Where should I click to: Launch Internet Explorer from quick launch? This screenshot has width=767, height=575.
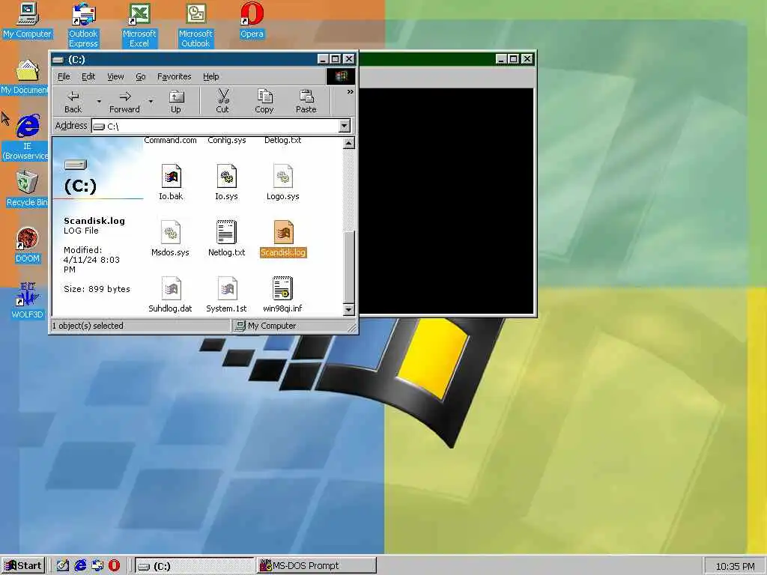pos(80,566)
